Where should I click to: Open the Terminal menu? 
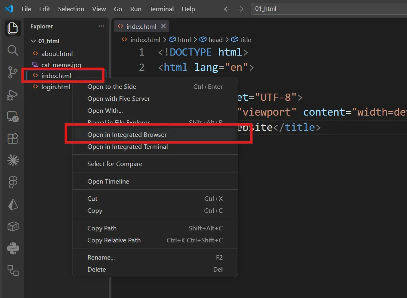pos(161,9)
